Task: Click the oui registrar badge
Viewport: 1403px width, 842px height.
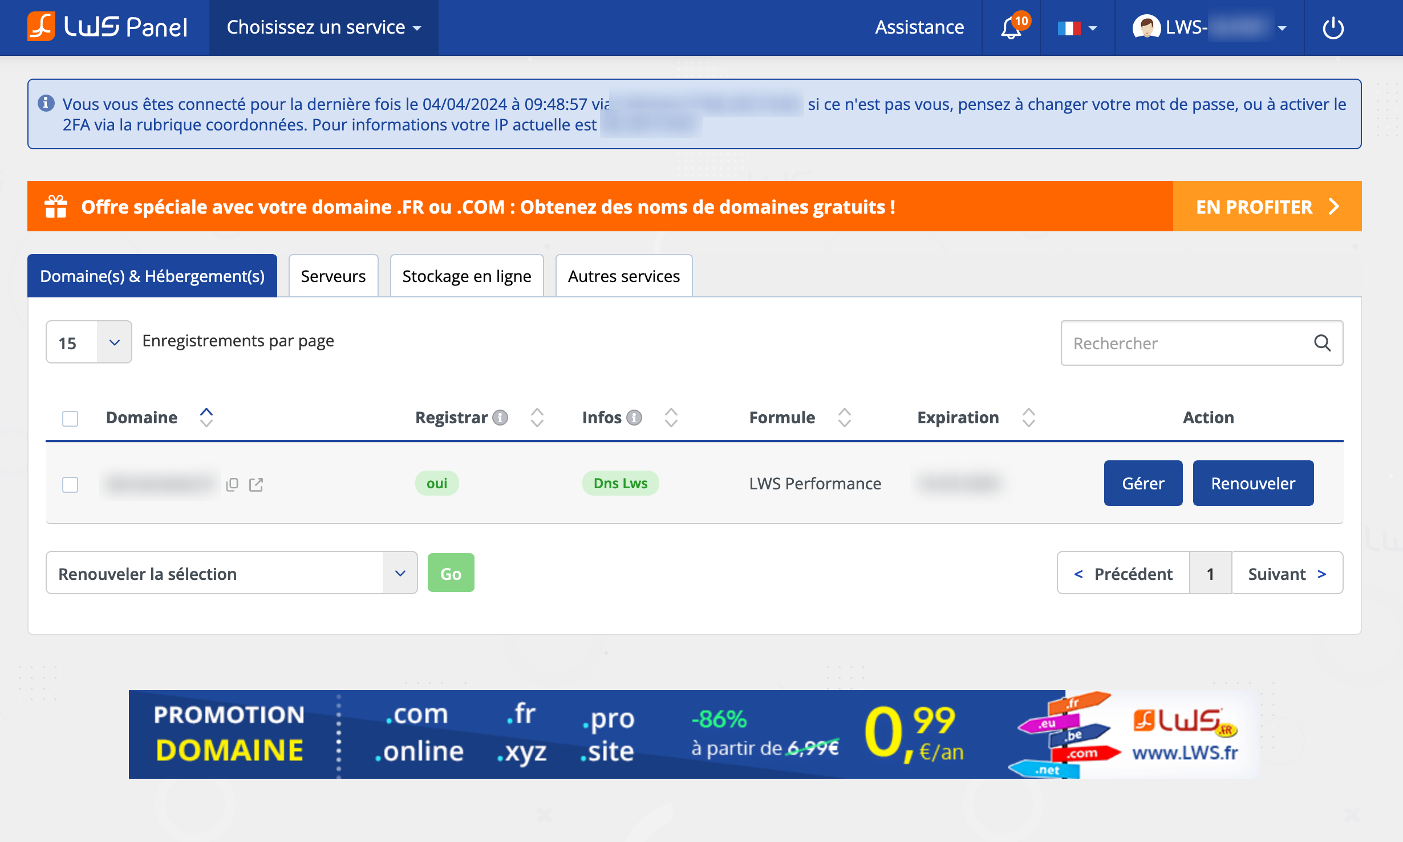Action: pyautogui.click(x=437, y=484)
